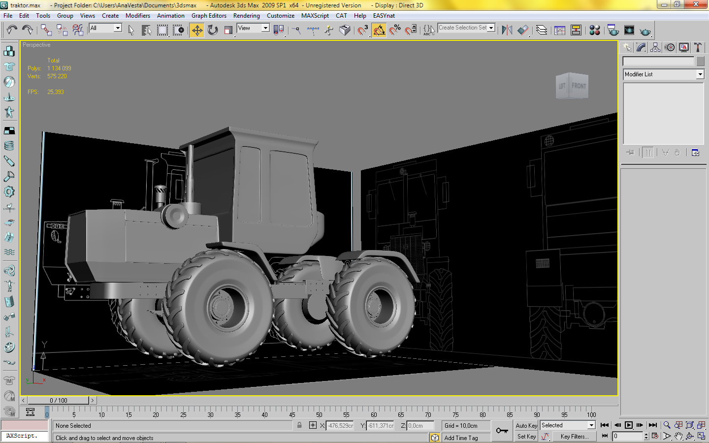Toggle the Angle Snap button
The width and height of the screenshot is (709, 443).
(x=379, y=31)
